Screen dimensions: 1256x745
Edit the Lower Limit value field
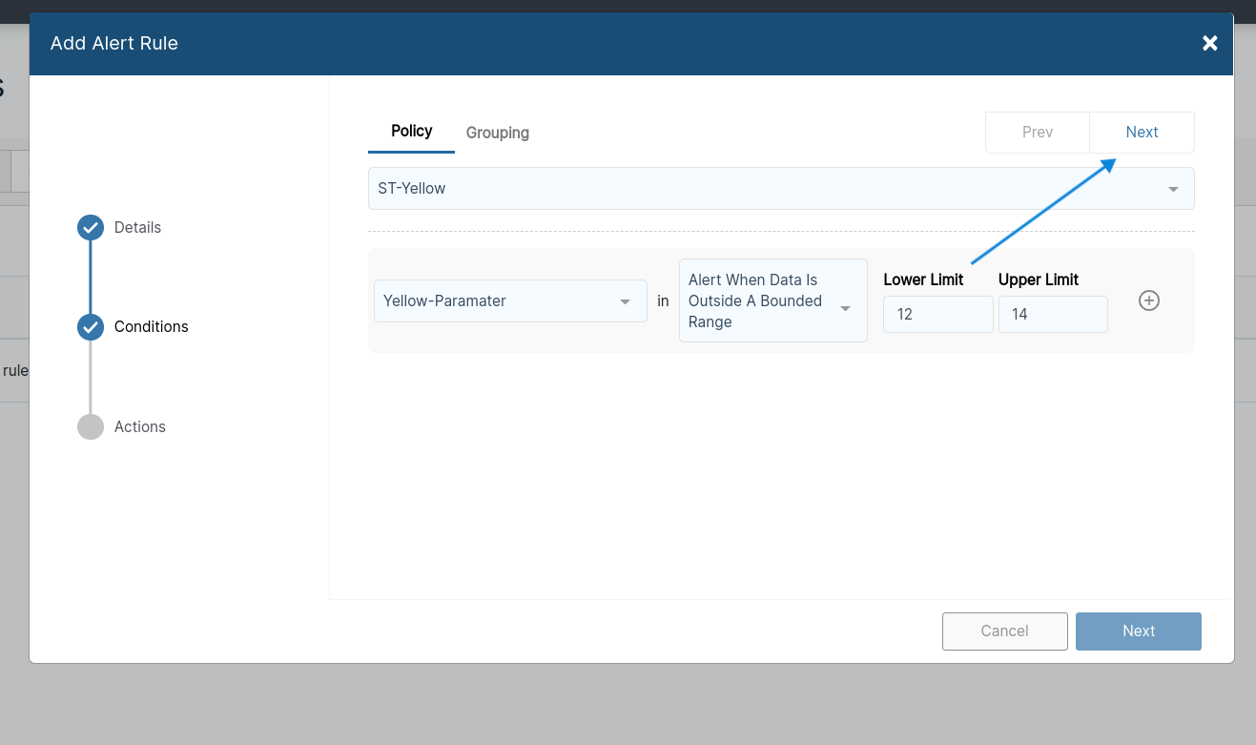(x=937, y=314)
